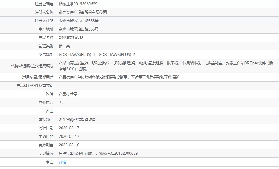Select the intended-use text 产品供医疗单位放射科
This screenshot has height=169, width=279.
click(x=120, y=77)
